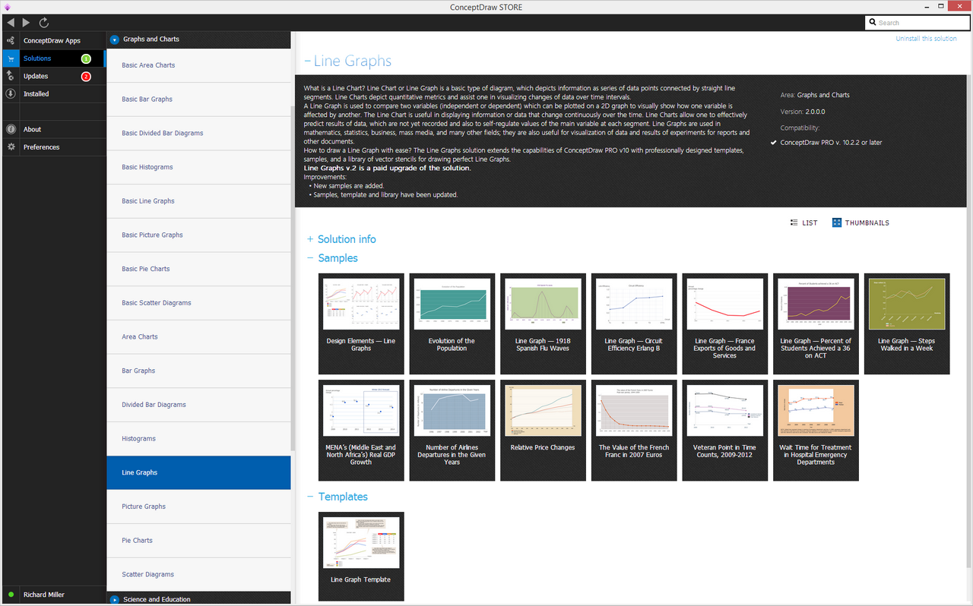The image size is (973, 606).
Task: Click the Uninstall this solution link
Action: 926,39
